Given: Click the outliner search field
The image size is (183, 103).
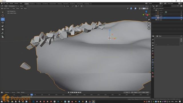Looking at the screenshot, I should (x=166, y=6).
